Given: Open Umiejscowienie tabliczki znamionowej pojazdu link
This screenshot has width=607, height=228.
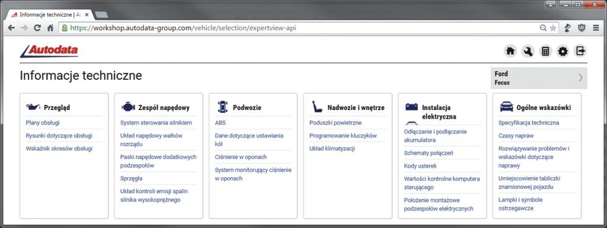Looking at the screenshot, I should [x=529, y=183].
